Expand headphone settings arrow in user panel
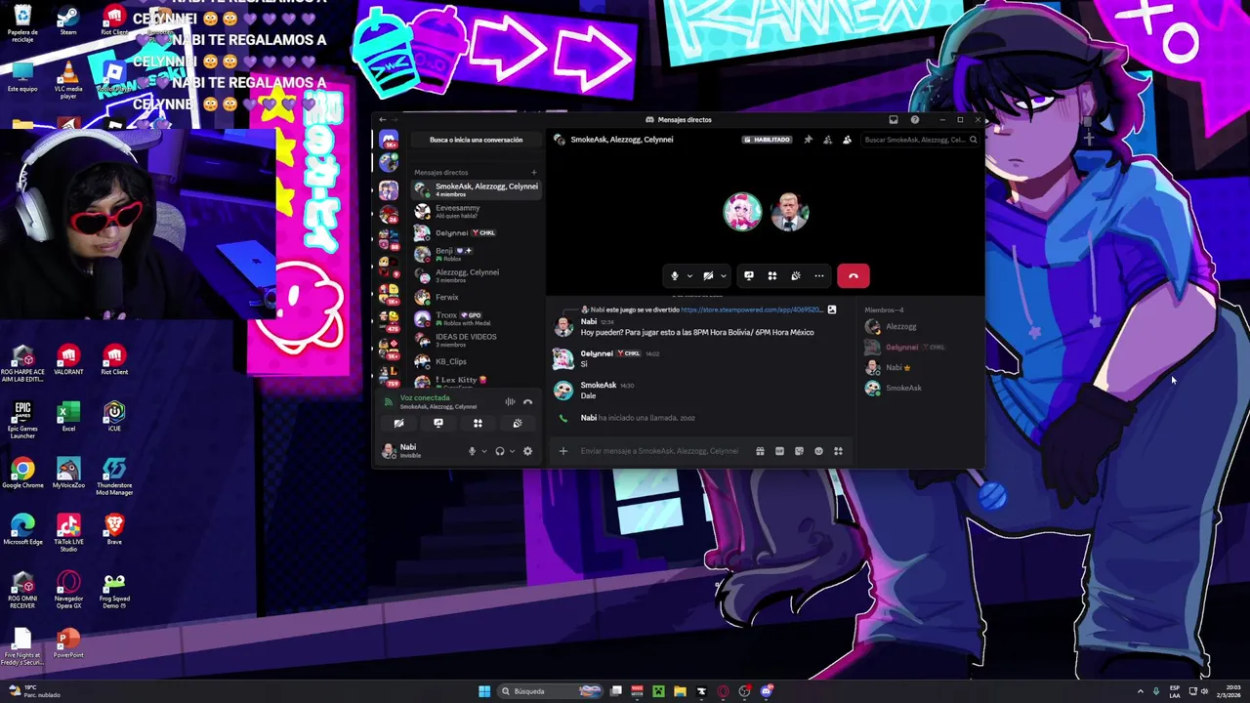The width and height of the screenshot is (1250, 703). tap(512, 451)
